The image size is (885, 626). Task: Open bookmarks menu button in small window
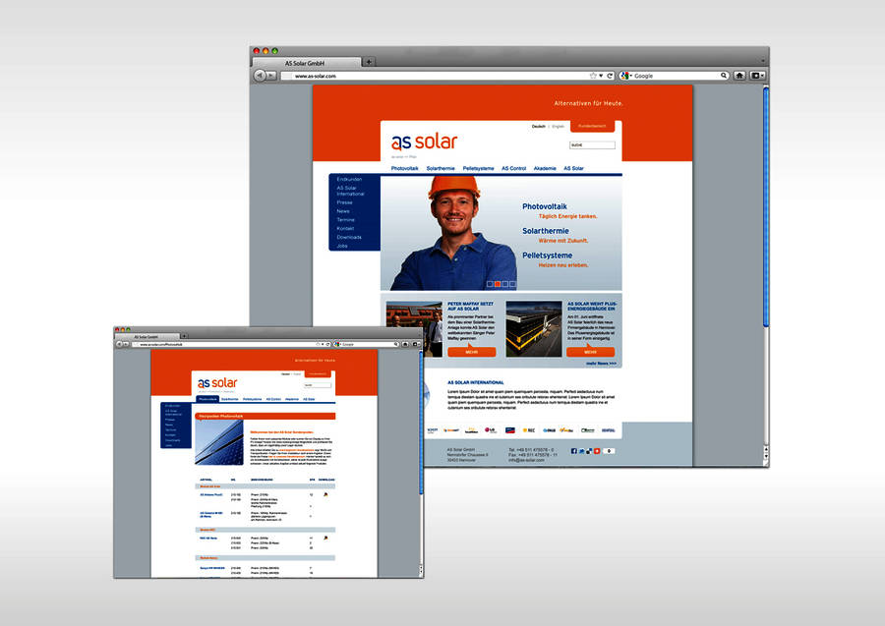416,344
